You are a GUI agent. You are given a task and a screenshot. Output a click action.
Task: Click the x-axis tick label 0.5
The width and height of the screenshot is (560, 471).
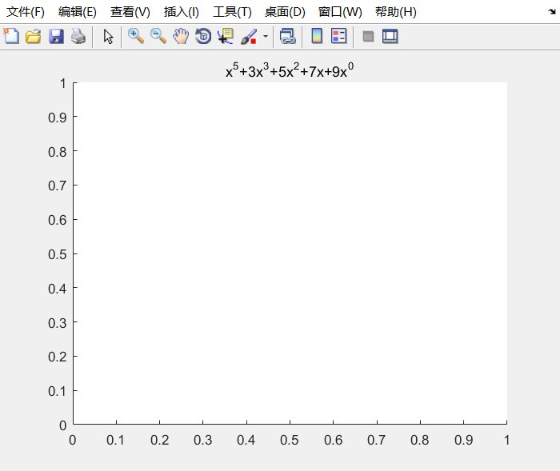(290, 440)
